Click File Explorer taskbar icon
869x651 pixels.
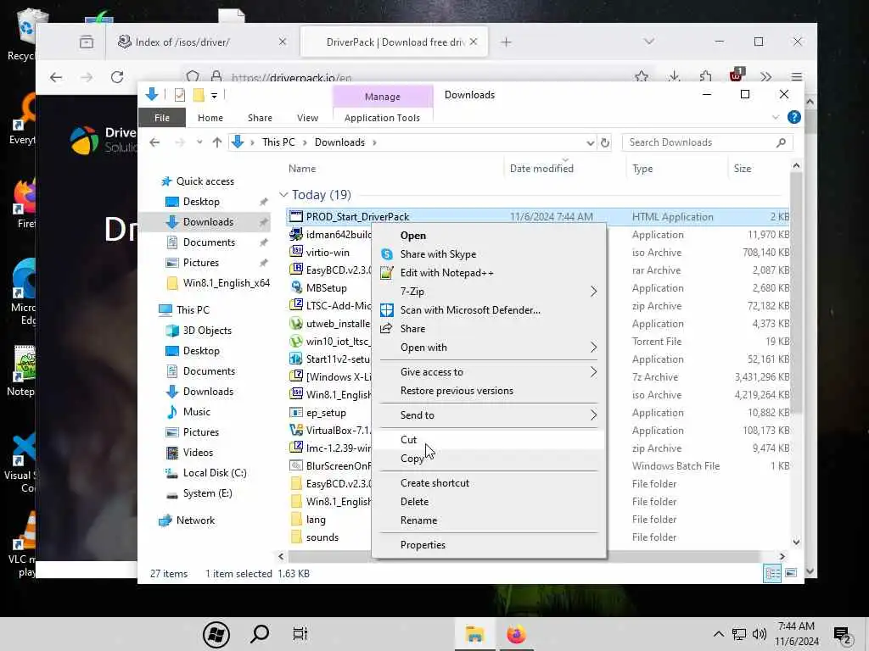pos(475,634)
